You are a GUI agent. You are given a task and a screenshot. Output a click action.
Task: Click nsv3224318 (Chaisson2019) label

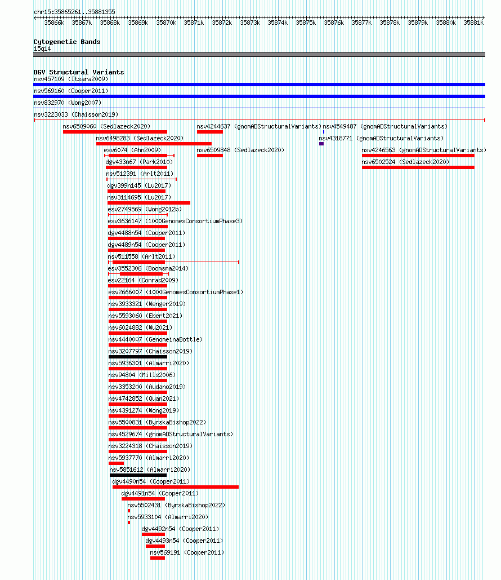150,446
